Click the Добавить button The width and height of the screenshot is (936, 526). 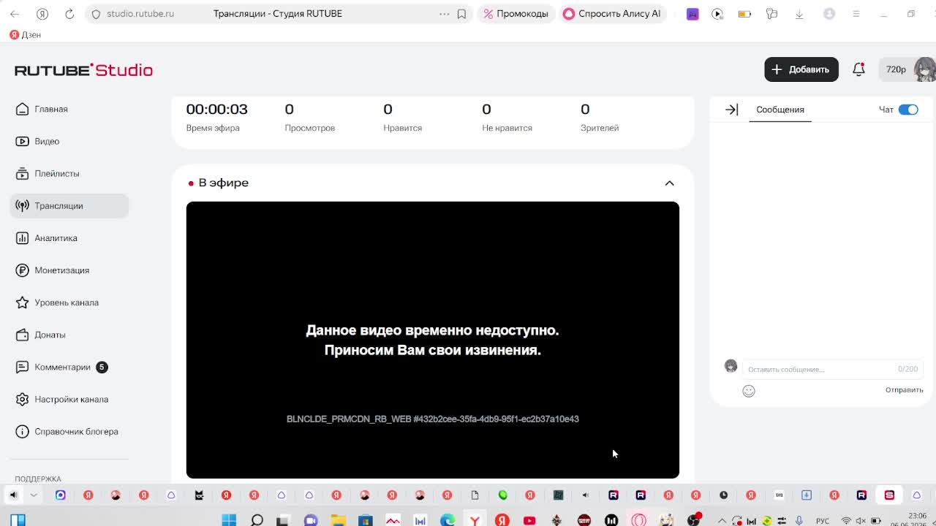coord(801,69)
